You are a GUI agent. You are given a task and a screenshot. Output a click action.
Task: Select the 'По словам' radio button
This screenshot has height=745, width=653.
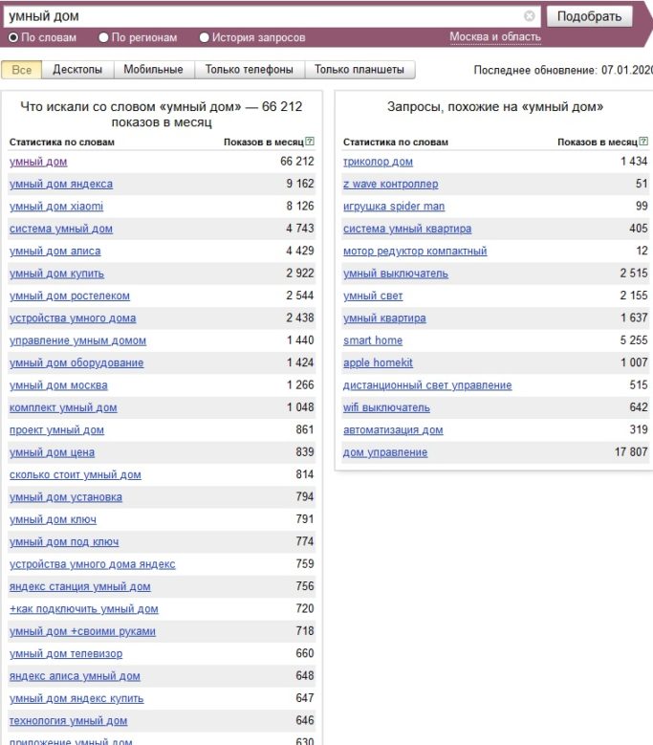13,37
